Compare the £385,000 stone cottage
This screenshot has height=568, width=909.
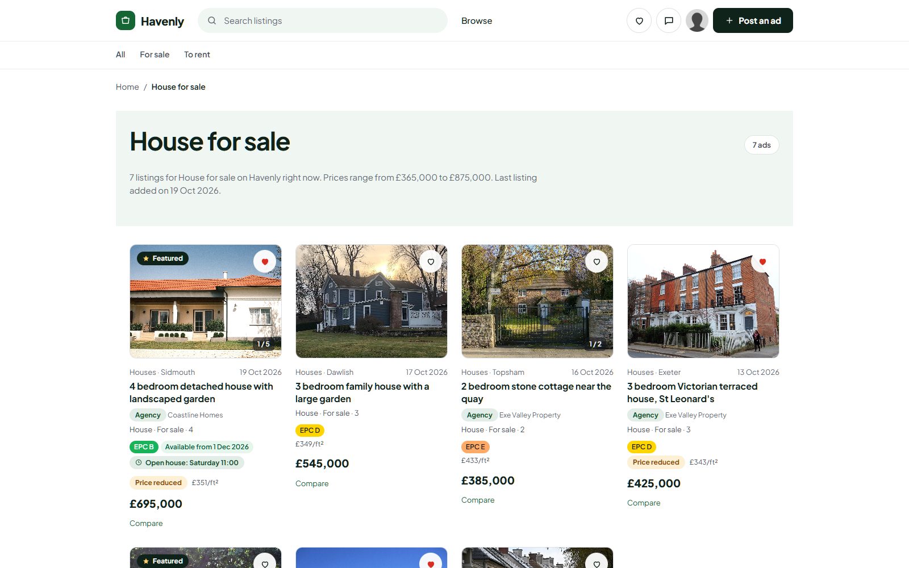pyautogui.click(x=478, y=500)
